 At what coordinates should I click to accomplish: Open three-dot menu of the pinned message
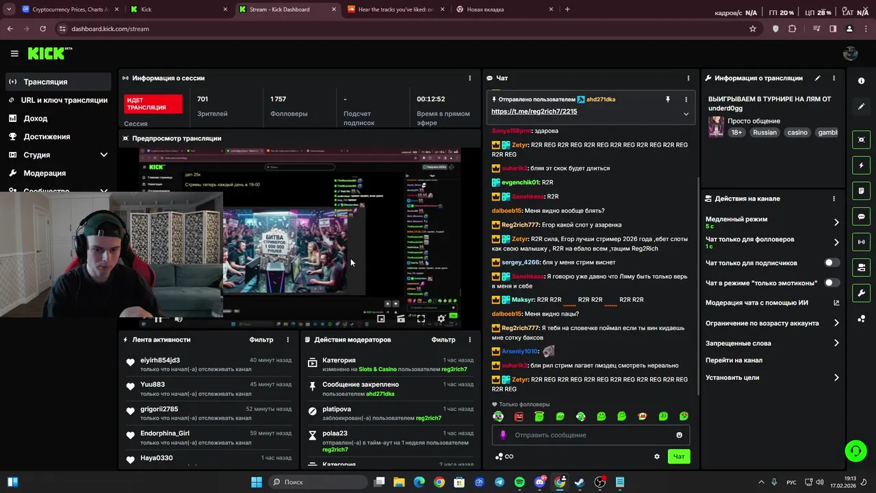[686, 99]
